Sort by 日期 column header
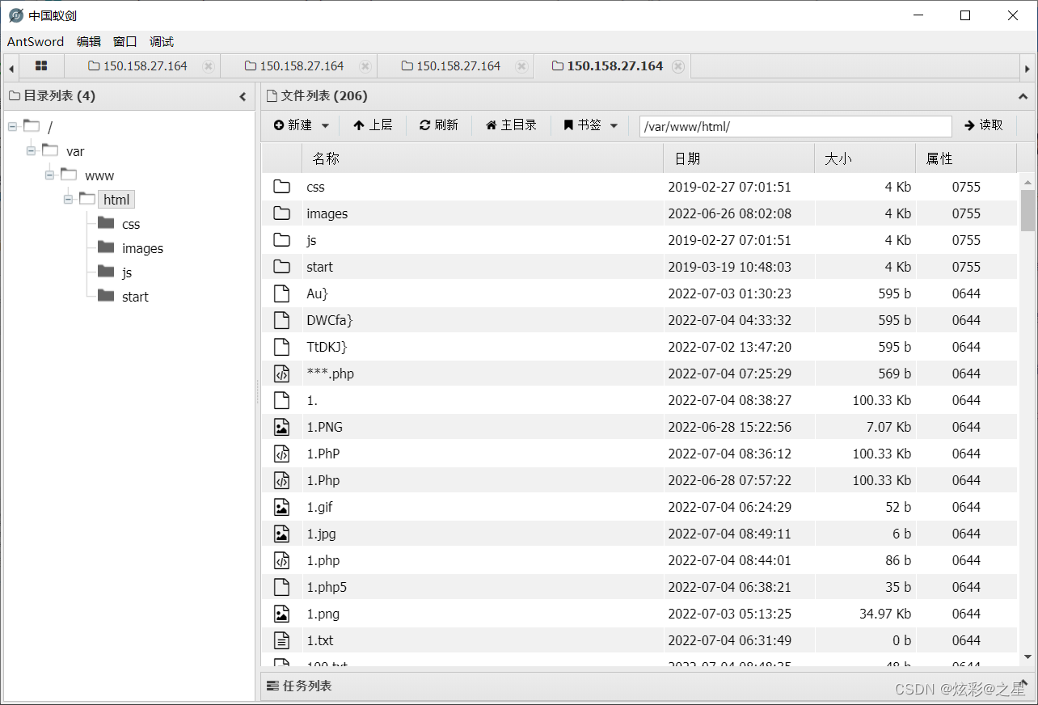The width and height of the screenshot is (1038, 705). point(739,158)
